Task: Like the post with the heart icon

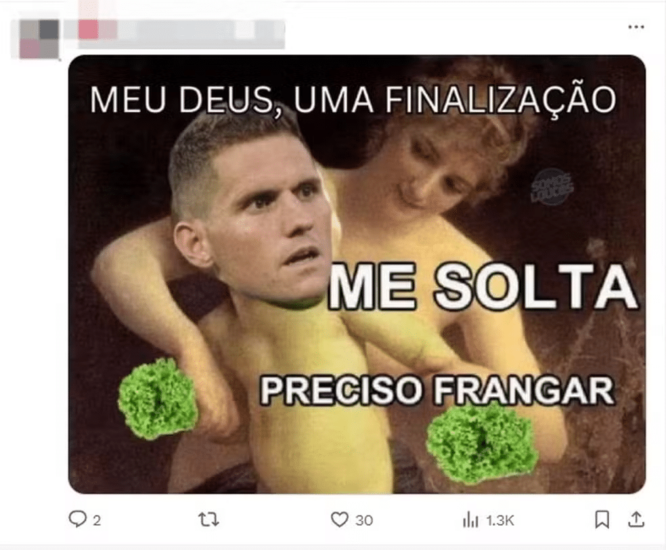Action: (x=339, y=520)
